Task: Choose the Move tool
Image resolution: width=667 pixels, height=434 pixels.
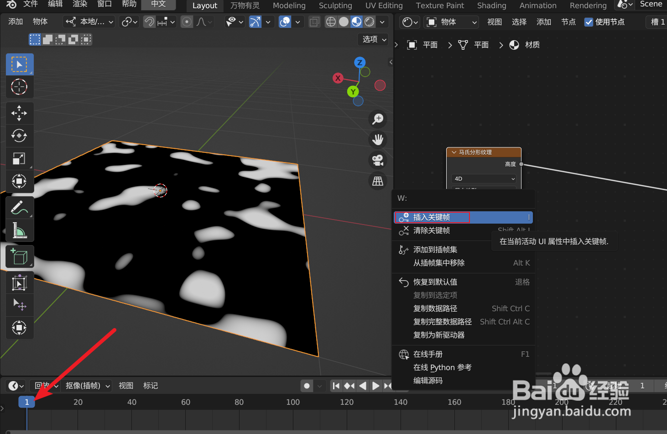Action: pos(19,113)
